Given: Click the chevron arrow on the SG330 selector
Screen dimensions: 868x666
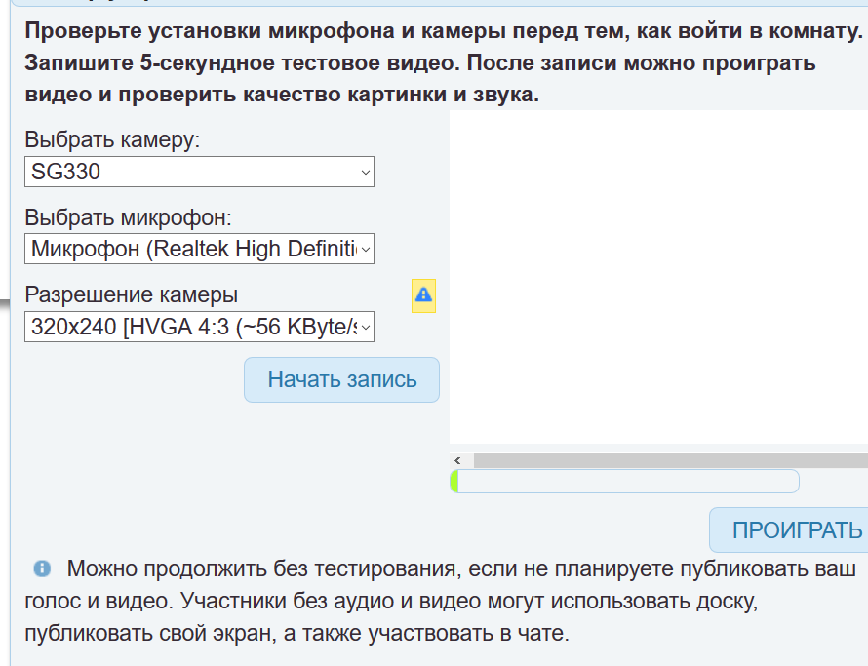Looking at the screenshot, I should pos(366,173).
